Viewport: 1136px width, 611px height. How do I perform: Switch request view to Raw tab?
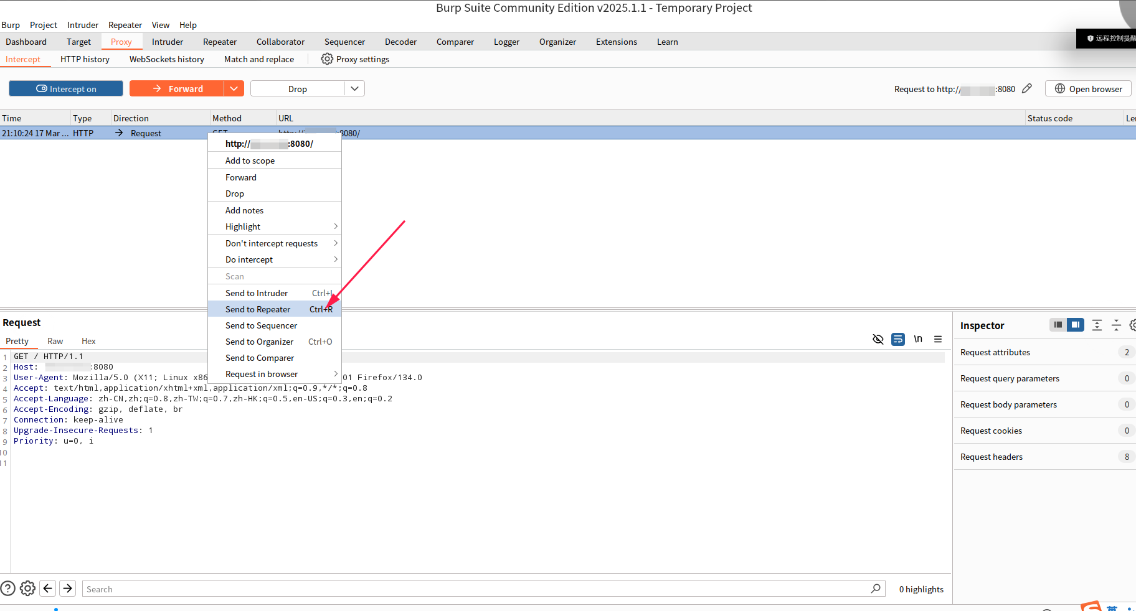tap(55, 341)
